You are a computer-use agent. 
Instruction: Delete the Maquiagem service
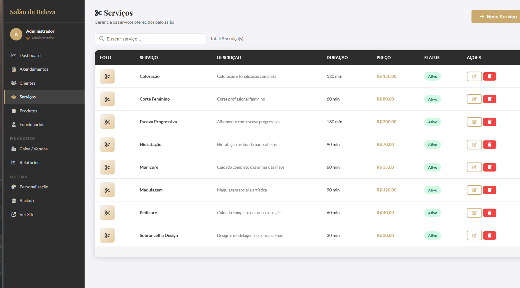click(490, 190)
